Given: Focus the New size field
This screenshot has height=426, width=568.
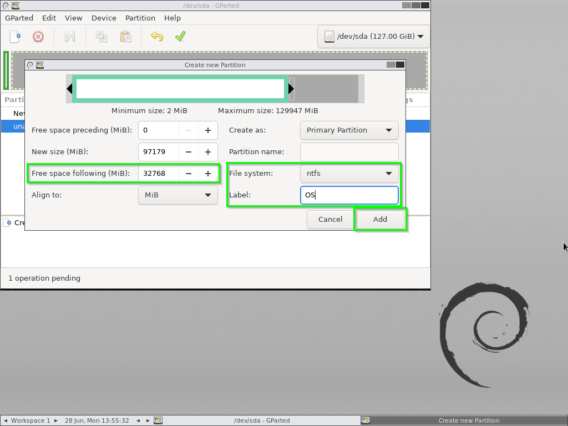Looking at the screenshot, I should click(159, 152).
